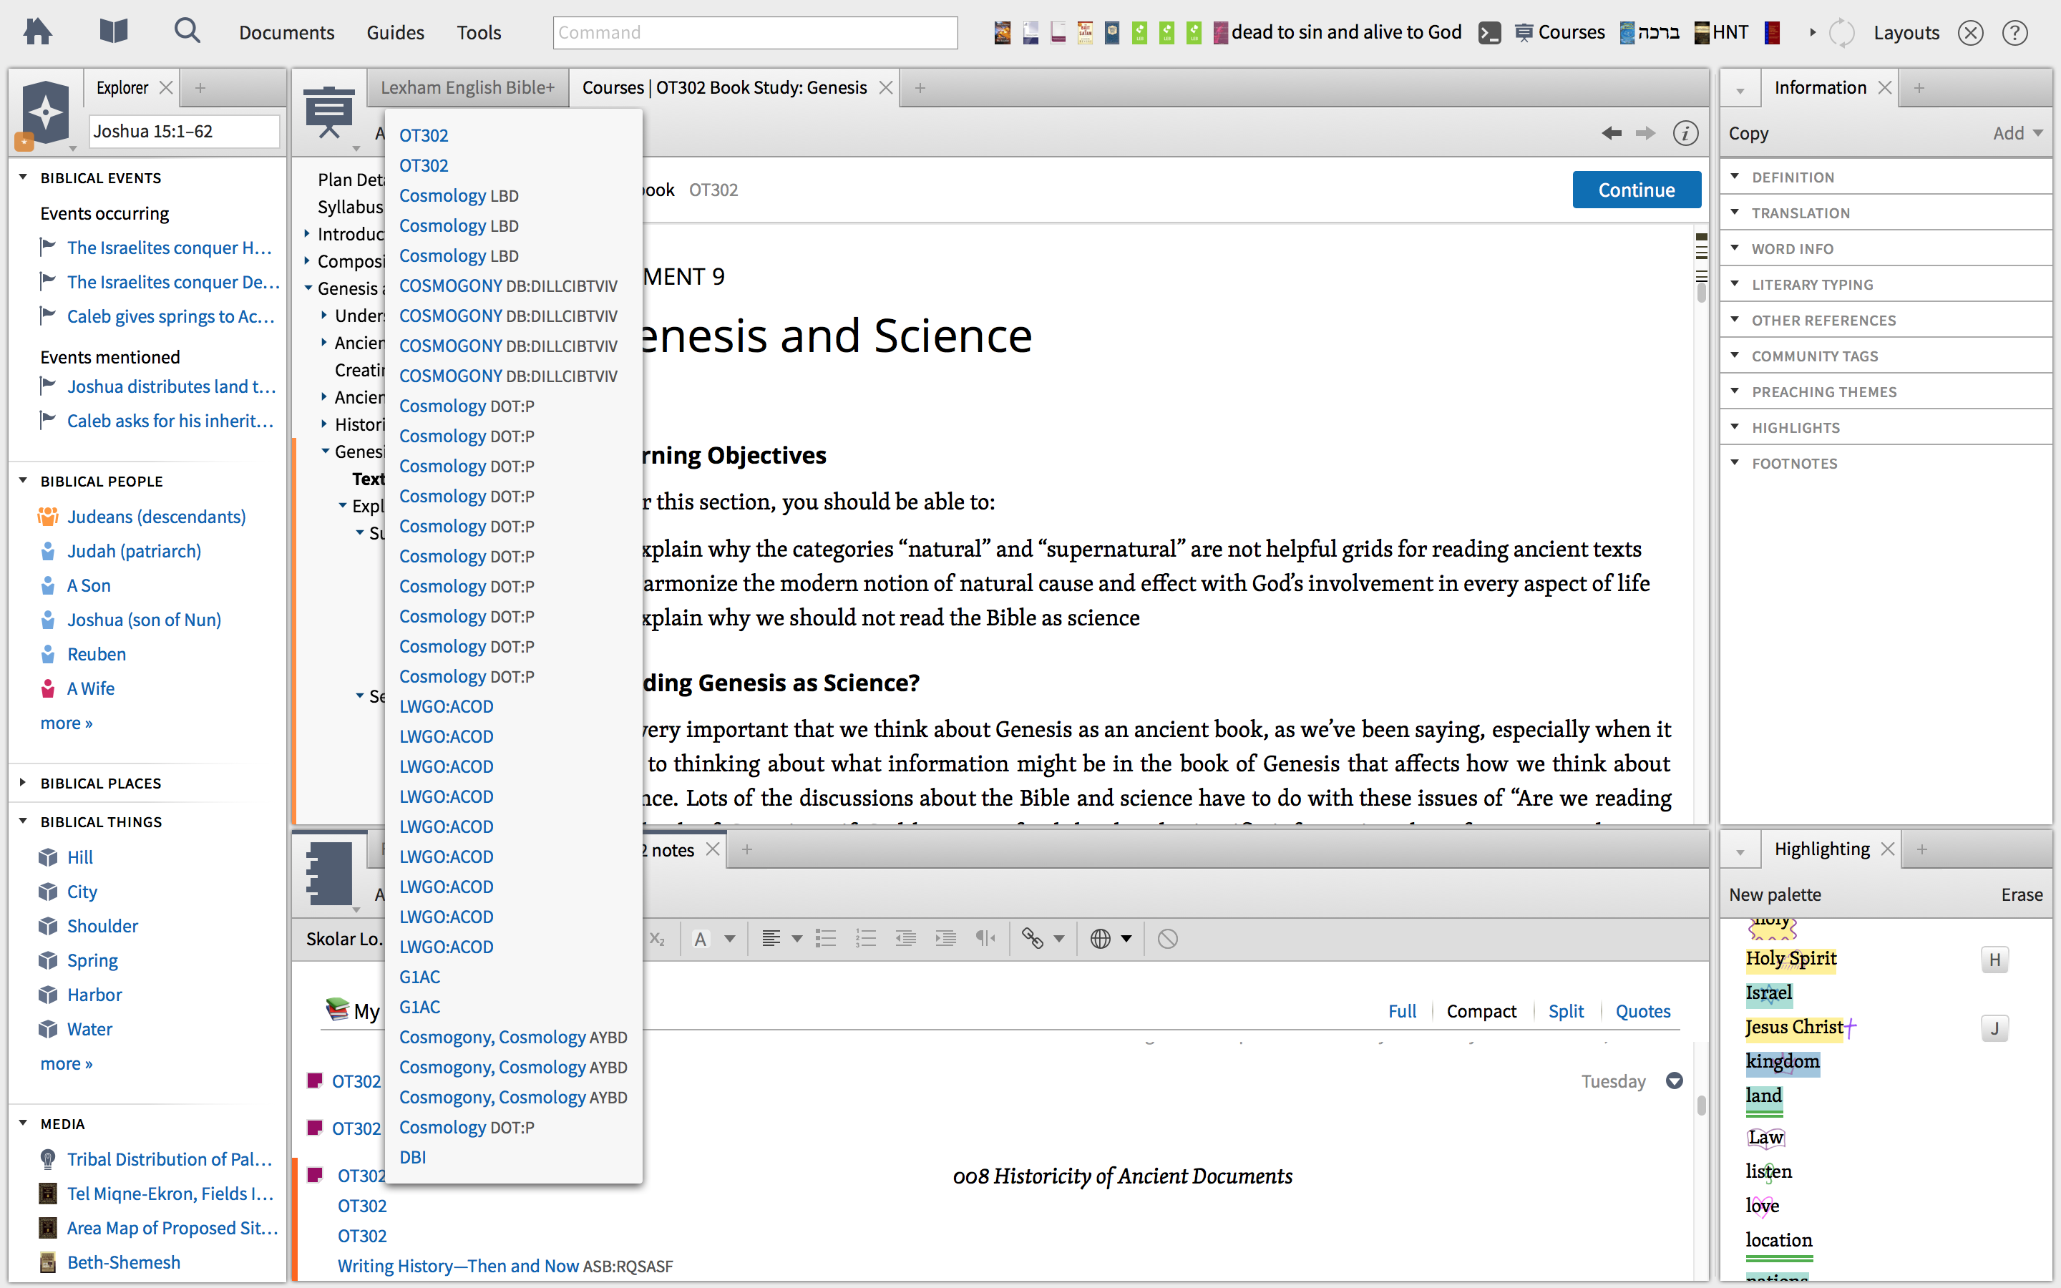Viewport: 2061px width, 1288px height.
Task: Select the Quotes notes view
Action: [1643, 1011]
